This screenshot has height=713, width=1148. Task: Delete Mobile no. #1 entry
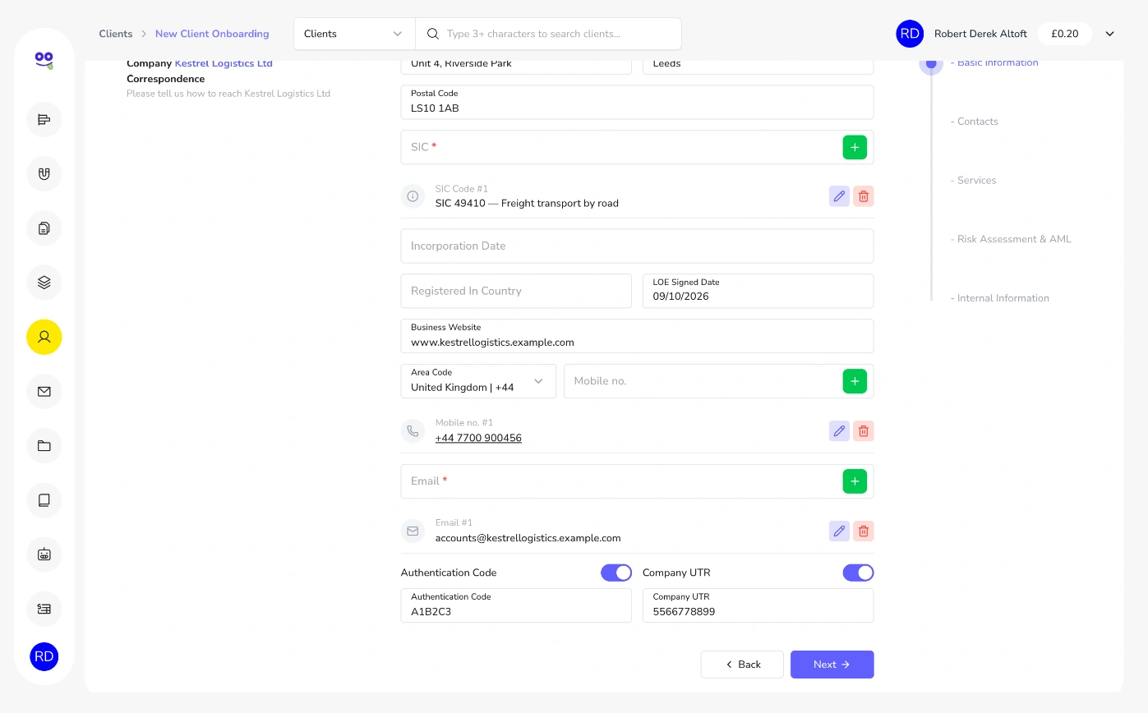click(x=864, y=431)
